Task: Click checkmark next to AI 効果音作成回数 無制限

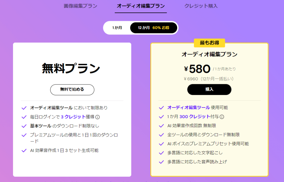Action: (161, 126)
